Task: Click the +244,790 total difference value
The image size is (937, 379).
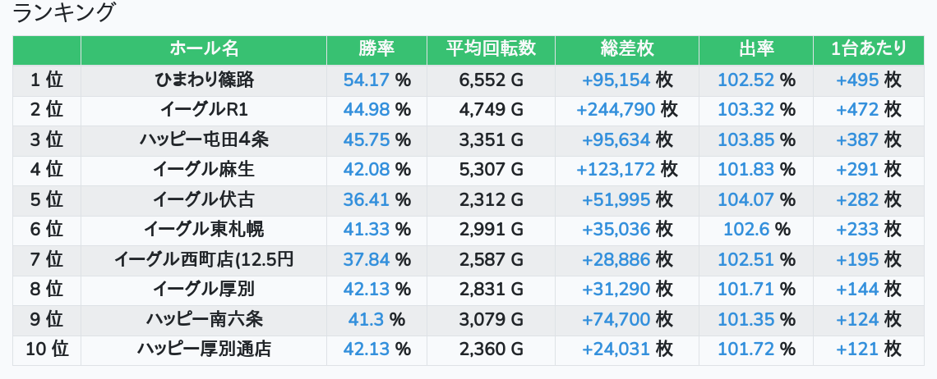Action: click(x=616, y=110)
